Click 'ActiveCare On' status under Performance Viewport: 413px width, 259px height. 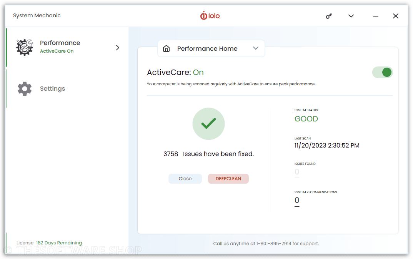tap(57, 51)
